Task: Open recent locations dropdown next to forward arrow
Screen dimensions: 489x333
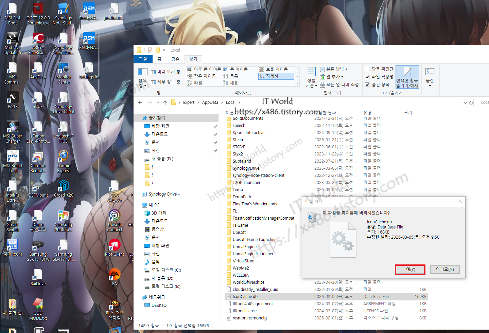Action: coord(158,102)
